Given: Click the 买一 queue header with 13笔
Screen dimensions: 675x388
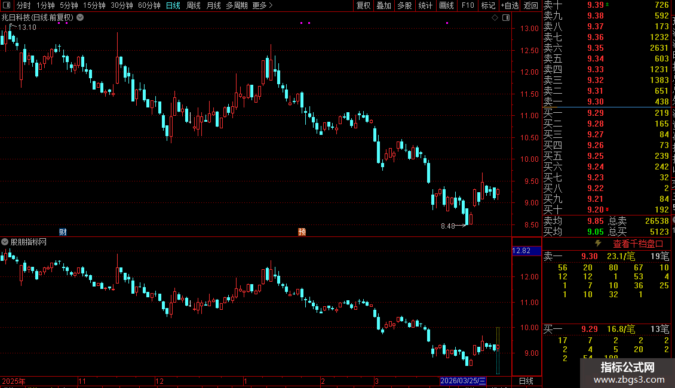Looking at the screenshot, I should click(606, 329).
